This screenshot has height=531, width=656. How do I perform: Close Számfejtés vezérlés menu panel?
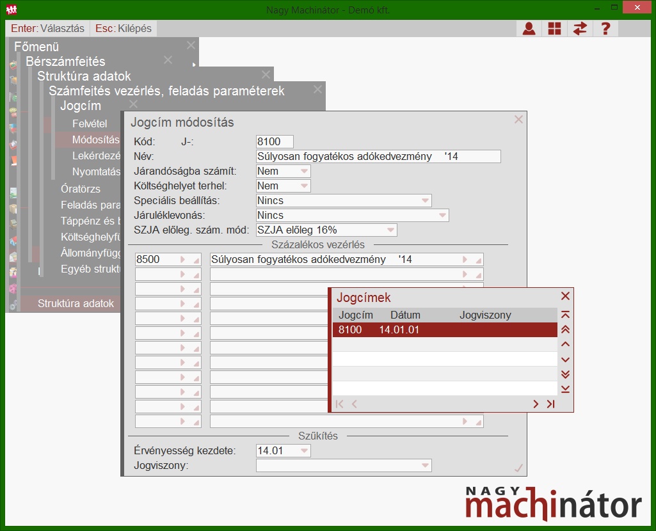click(x=317, y=89)
